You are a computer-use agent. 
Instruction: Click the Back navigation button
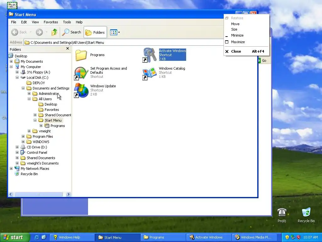coord(19,32)
